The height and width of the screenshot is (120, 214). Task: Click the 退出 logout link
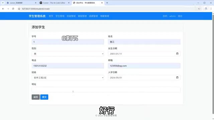click(x=180, y=16)
